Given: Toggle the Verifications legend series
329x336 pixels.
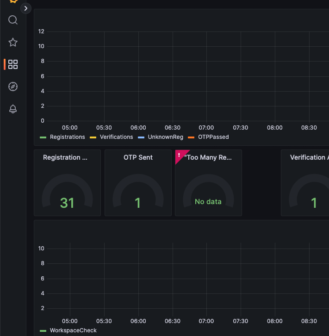Looking at the screenshot, I should tap(116, 137).
